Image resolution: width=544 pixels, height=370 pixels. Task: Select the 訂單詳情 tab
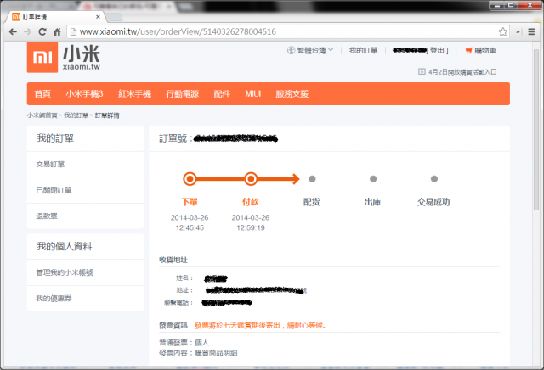click(54, 16)
